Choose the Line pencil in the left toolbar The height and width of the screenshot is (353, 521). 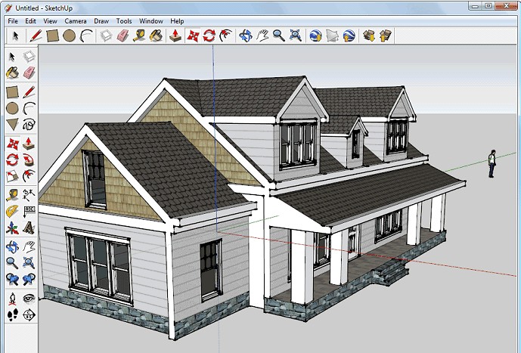(x=29, y=92)
